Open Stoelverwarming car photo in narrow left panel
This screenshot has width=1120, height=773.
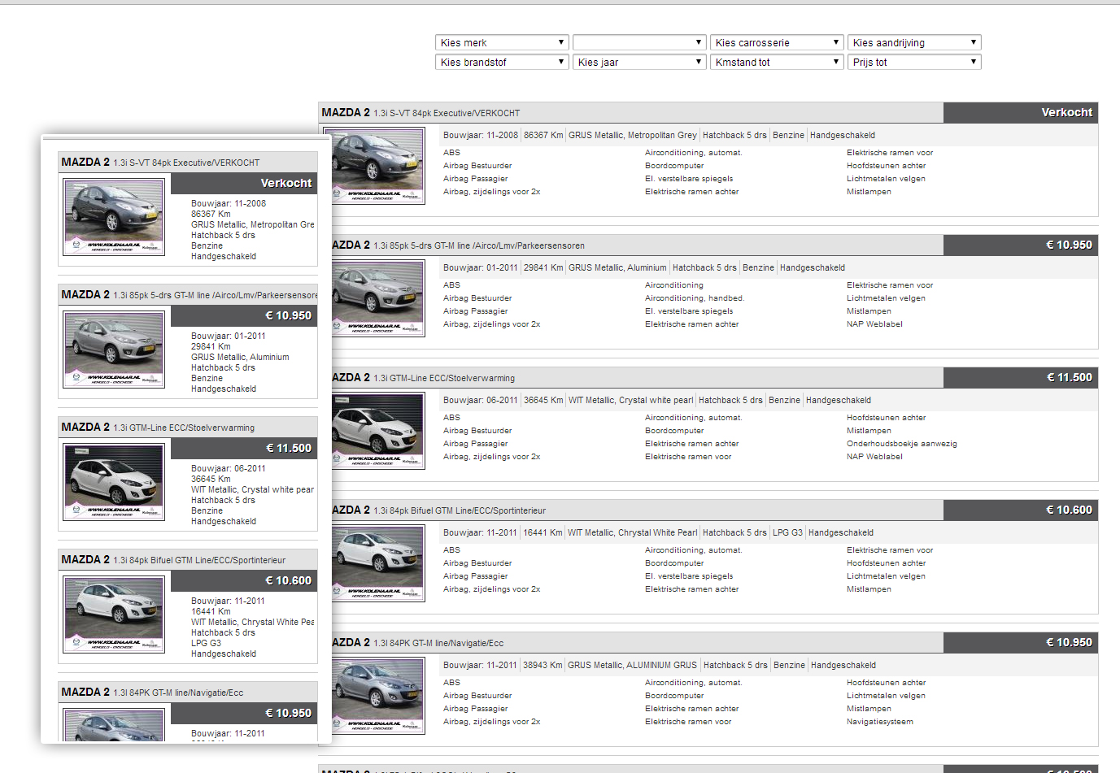pyautogui.click(x=115, y=482)
